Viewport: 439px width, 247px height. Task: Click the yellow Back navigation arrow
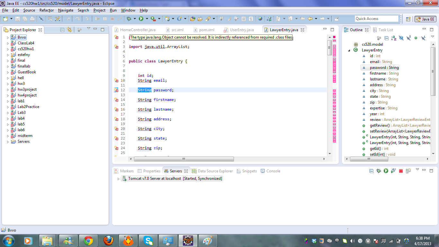click(x=310, y=19)
